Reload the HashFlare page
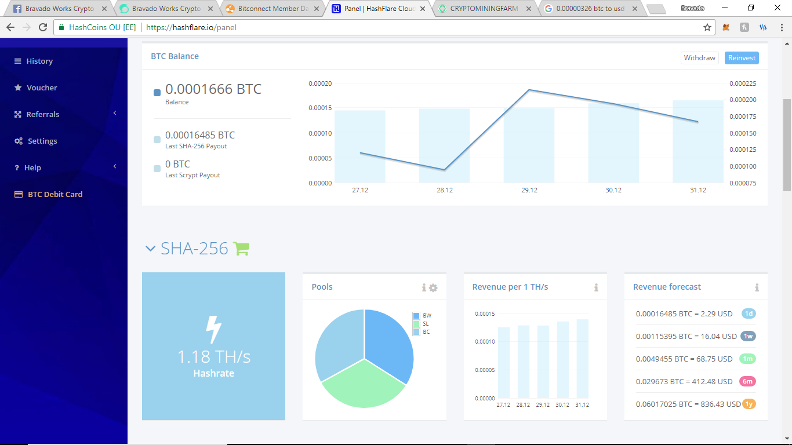 pos(43,27)
